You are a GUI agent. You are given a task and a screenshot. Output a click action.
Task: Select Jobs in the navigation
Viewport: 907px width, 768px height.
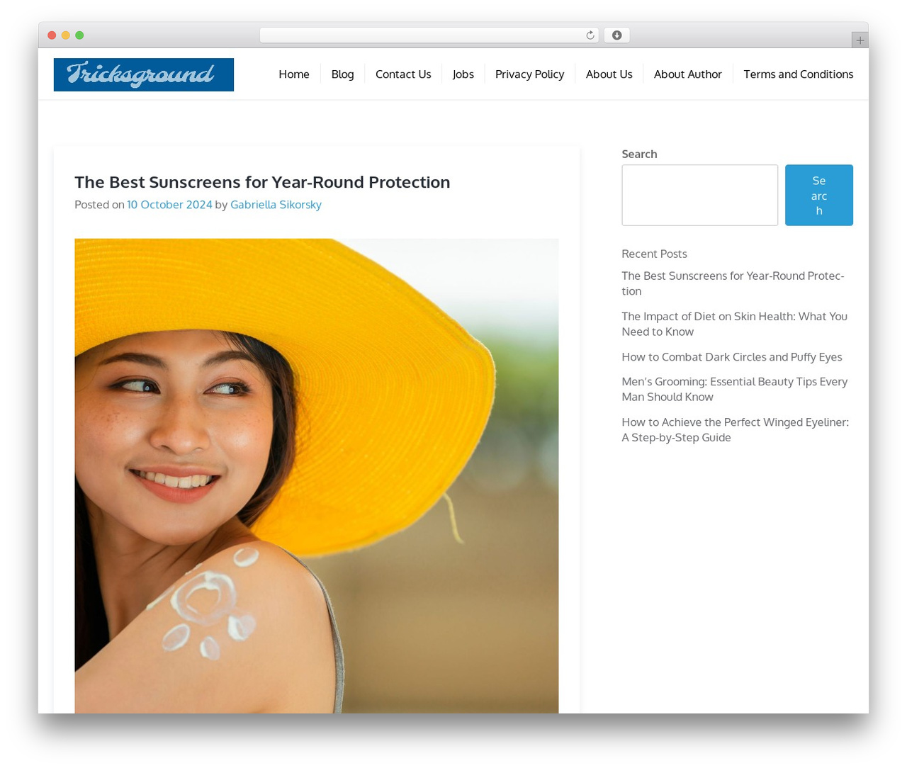(x=463, y=74)
